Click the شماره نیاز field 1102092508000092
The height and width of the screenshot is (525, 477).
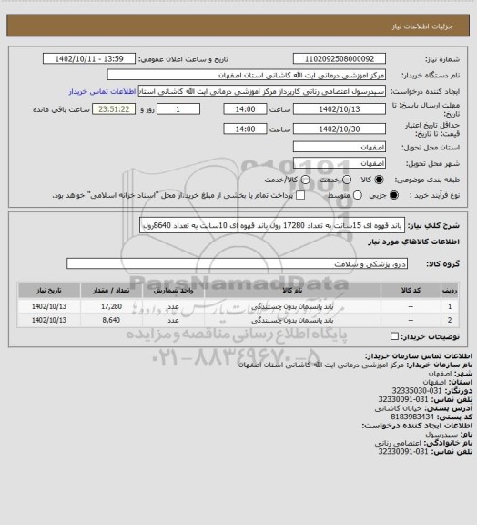tap(340, 58)
